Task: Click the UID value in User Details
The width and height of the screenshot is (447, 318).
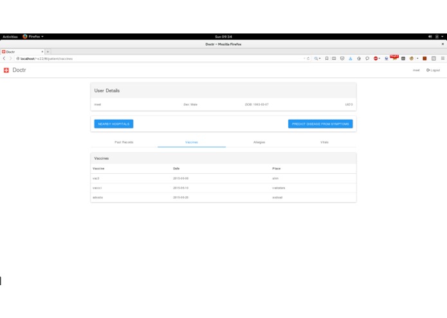Action: (x=349, y=104)
